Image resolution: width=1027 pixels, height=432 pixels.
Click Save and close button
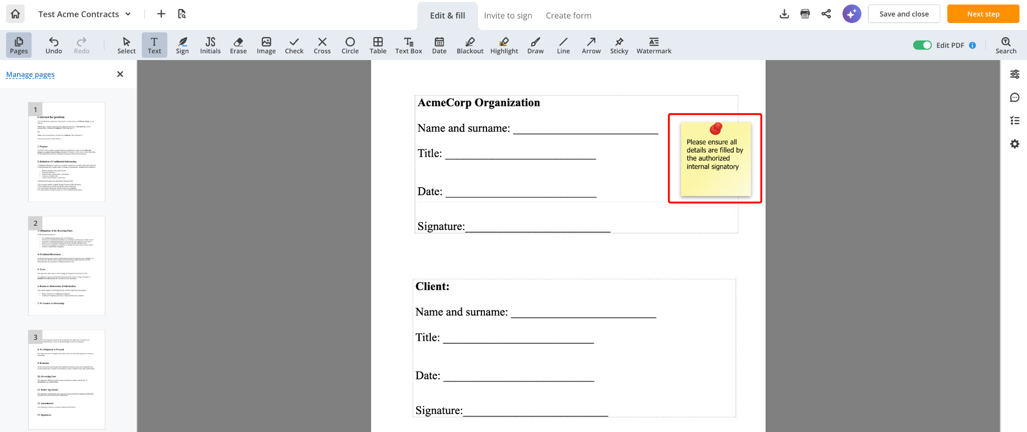click(x=904, y=14)
